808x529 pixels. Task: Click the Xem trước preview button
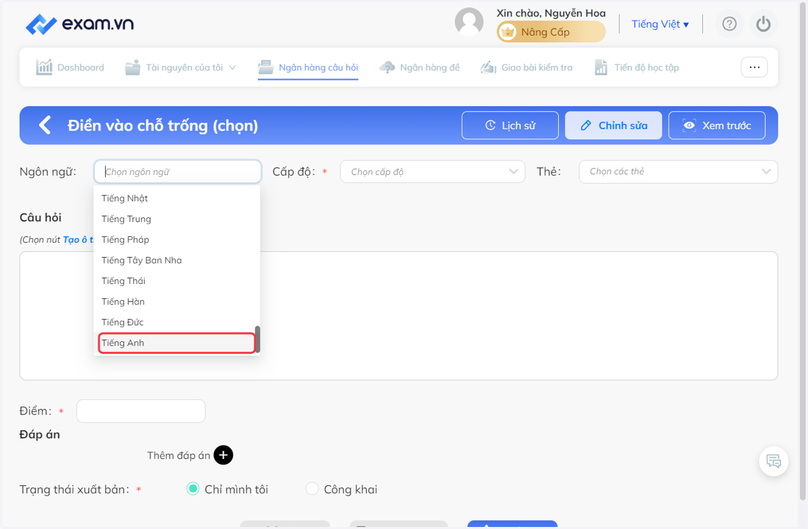(716, 125)
